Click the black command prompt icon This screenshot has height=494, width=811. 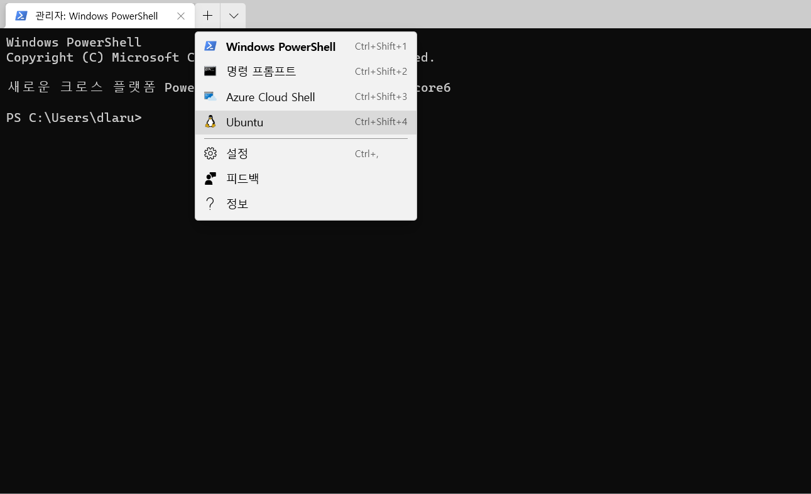point(210,71)
